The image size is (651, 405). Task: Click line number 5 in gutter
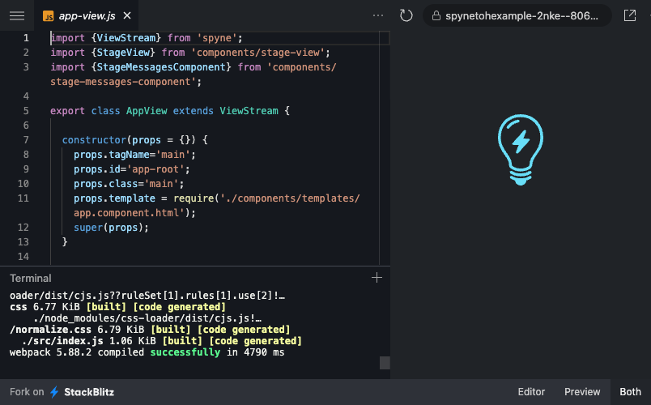(26, 111)
